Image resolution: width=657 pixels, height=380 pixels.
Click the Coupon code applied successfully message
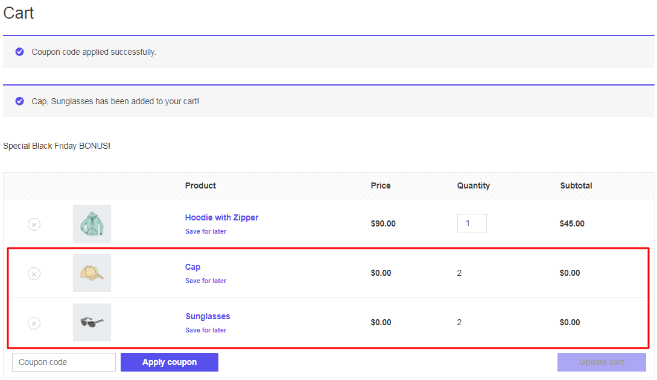(x=94, y=52)
